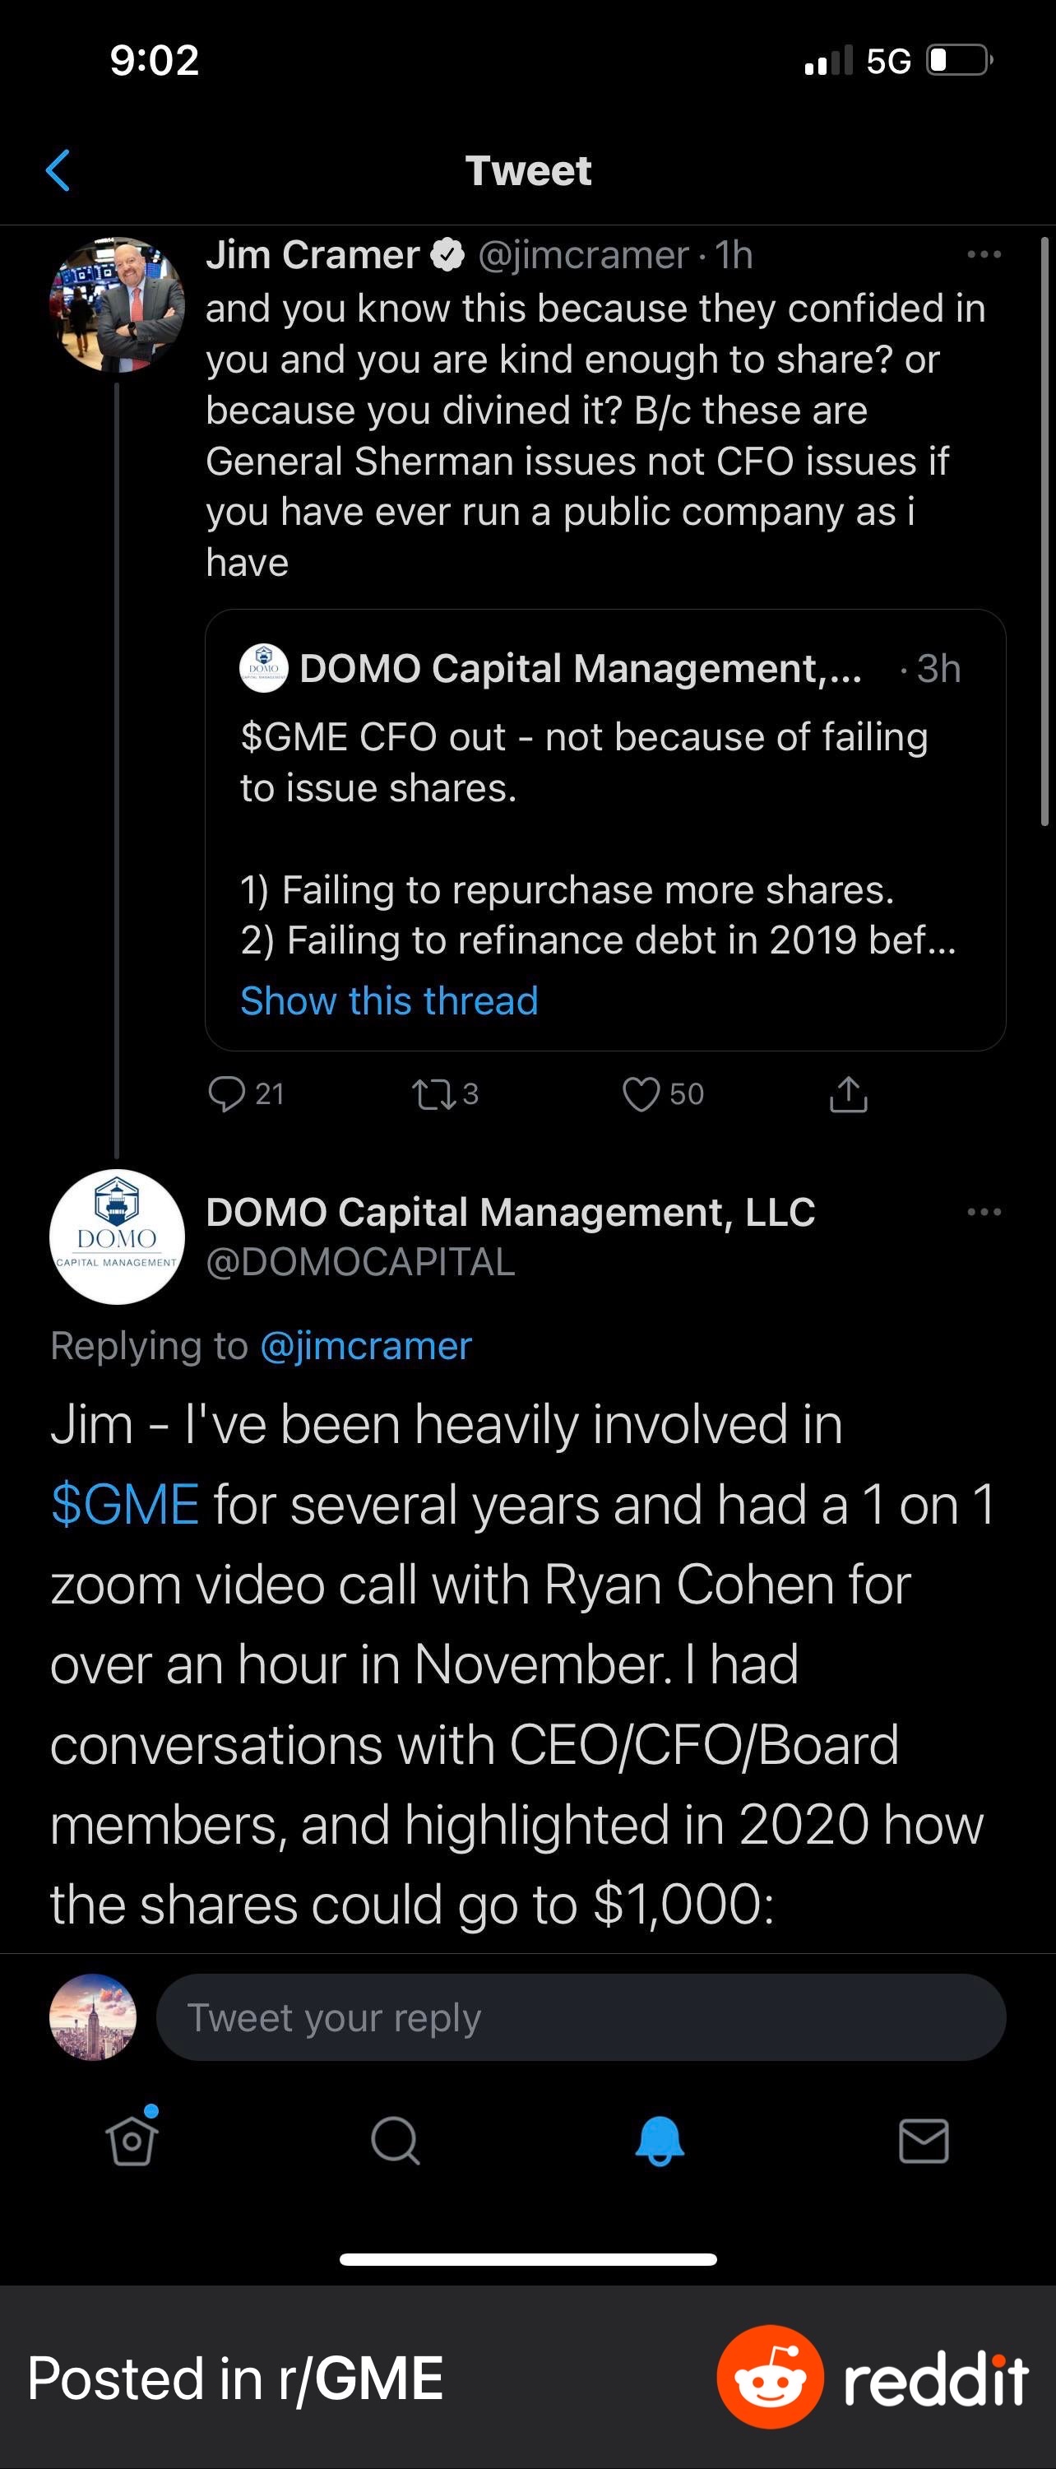Share Jim Cramer's tweet
Screen dimensions: 1056x2469
[848, 1093]
